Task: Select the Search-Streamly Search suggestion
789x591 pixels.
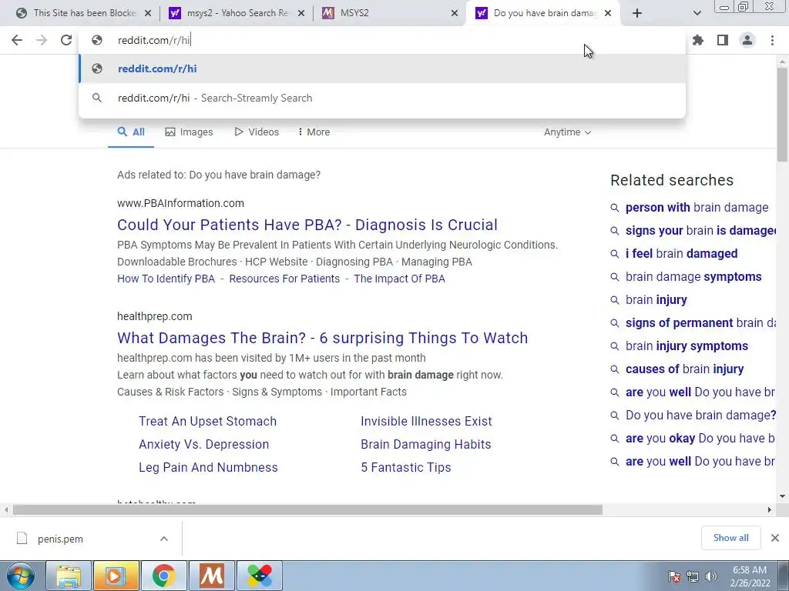Action: click(x=382, y=98)
